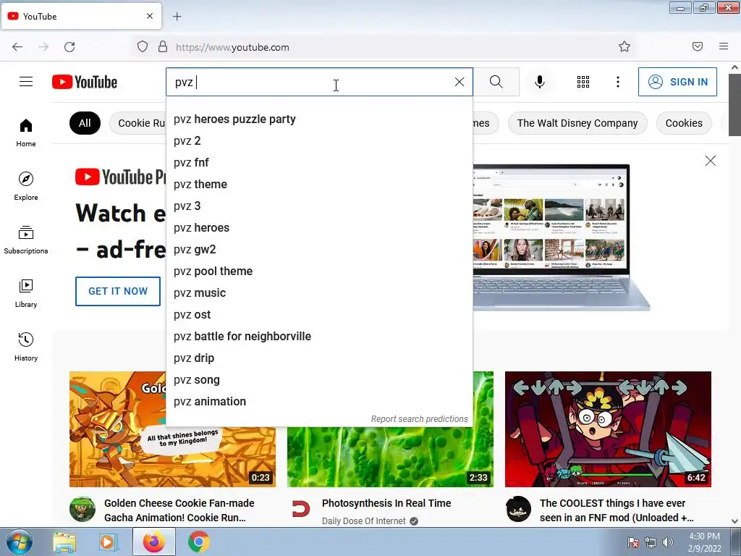
Task: Bookmark this page with the star
Action: coord(624,46)
